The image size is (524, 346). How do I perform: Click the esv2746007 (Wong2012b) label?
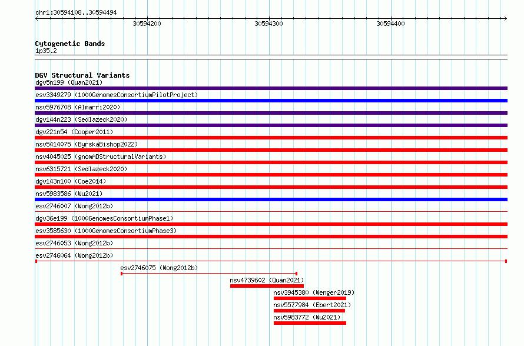(74, 206)
